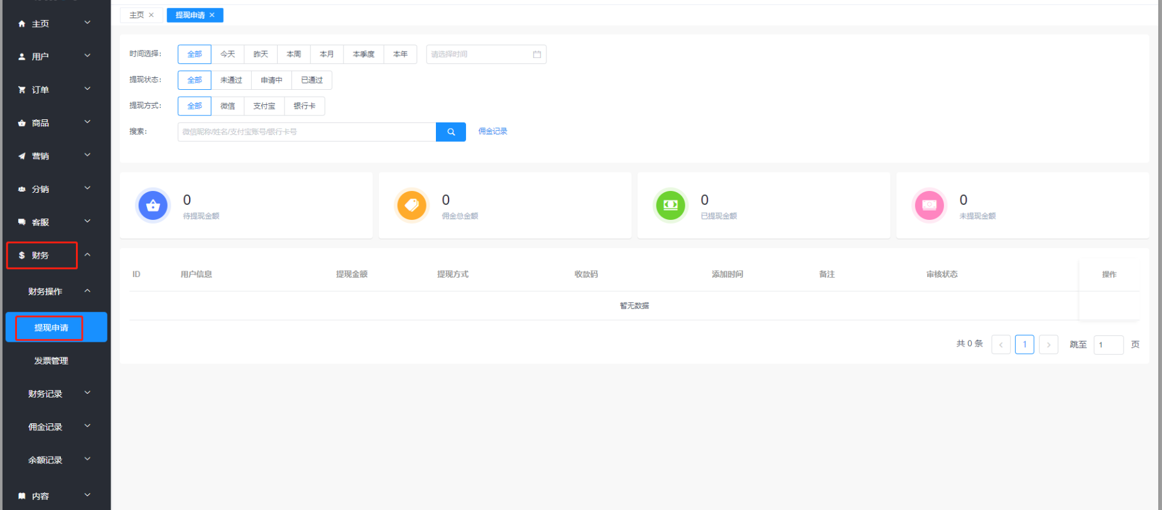
Task: Select 申请中 withdrawal status filter
Action: pos(271,80)
